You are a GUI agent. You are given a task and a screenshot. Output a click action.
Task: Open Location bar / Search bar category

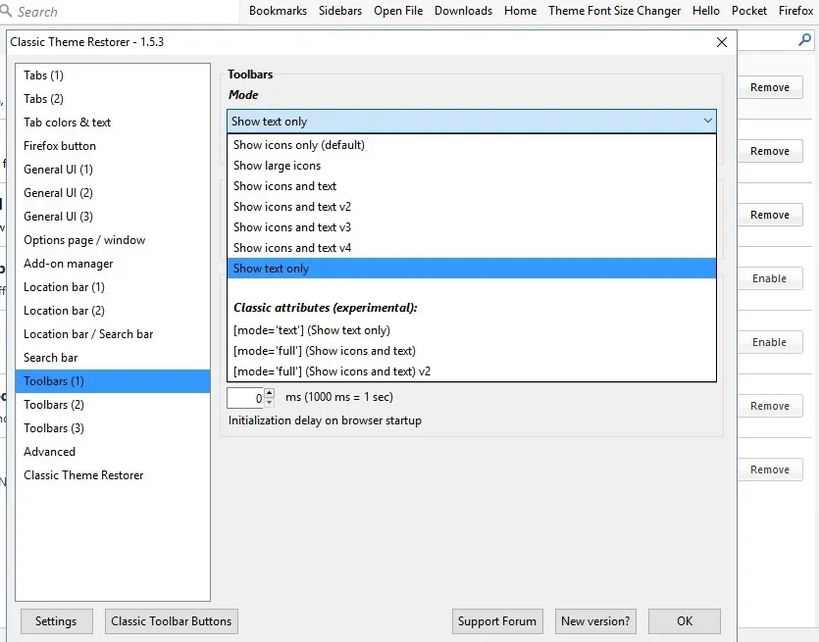click(x=113, y=334)
